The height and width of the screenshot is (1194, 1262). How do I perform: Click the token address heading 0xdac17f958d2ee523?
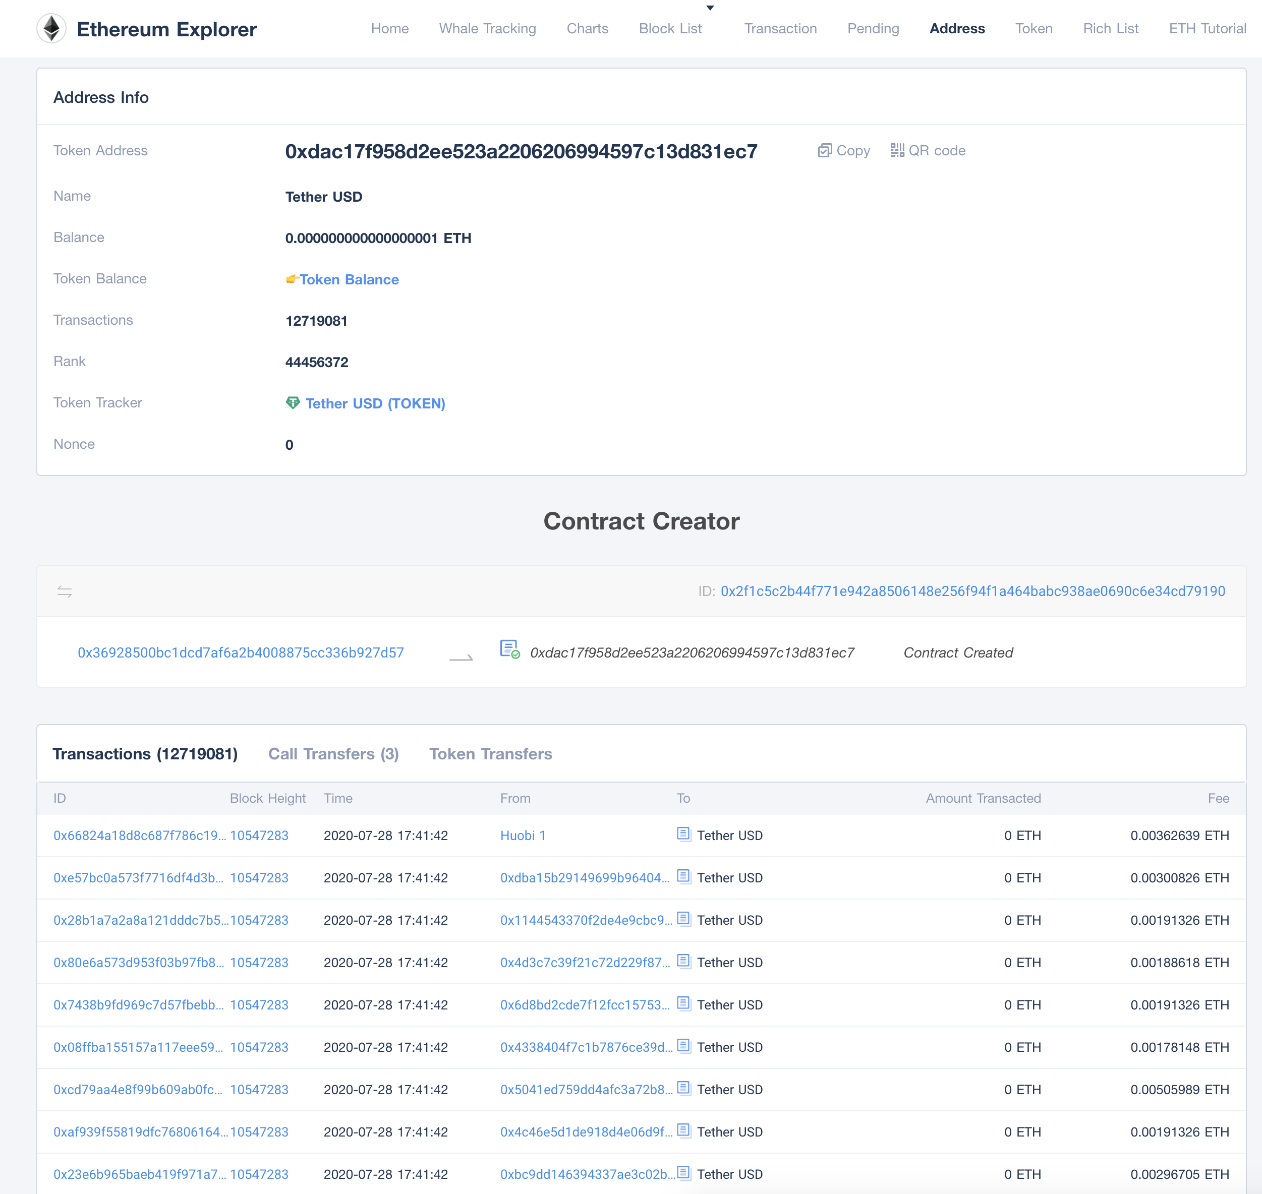[x=521, y=151]
